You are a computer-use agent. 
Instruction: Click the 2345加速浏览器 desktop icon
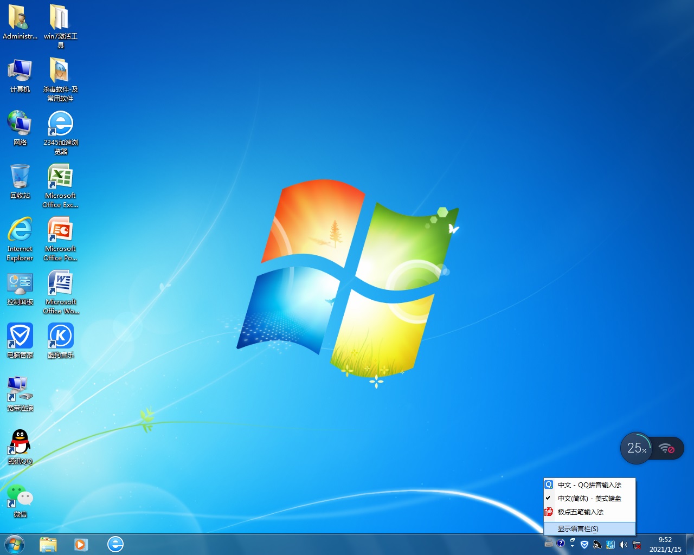coord(61,124)
